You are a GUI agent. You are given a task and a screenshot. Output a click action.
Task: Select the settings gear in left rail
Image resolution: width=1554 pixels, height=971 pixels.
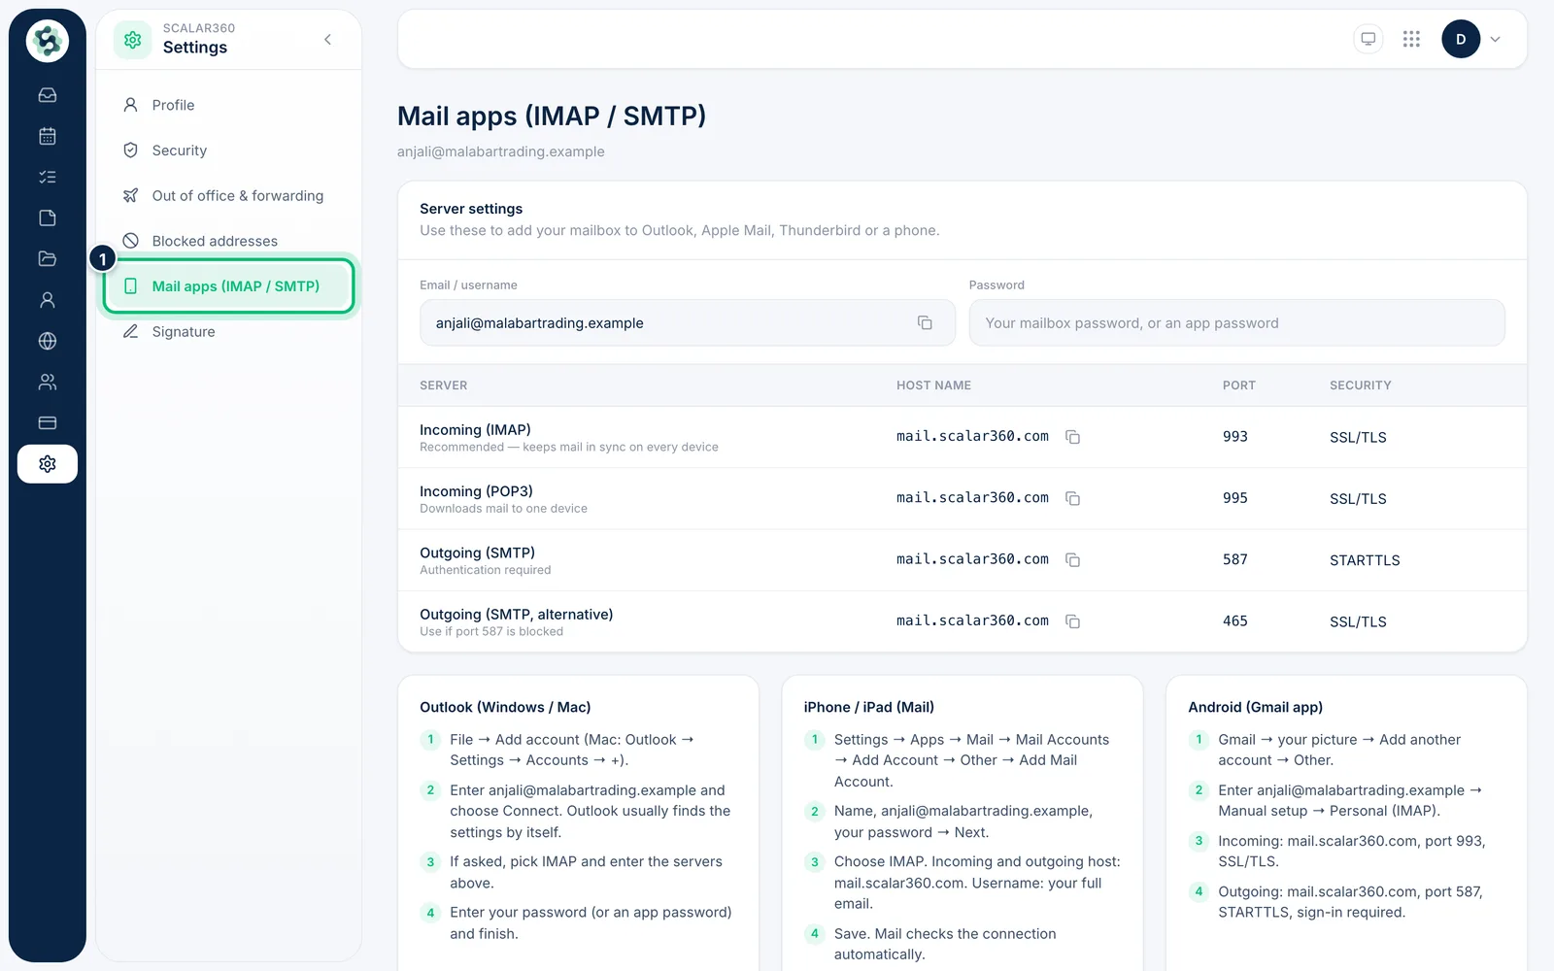tap(47, 464)
